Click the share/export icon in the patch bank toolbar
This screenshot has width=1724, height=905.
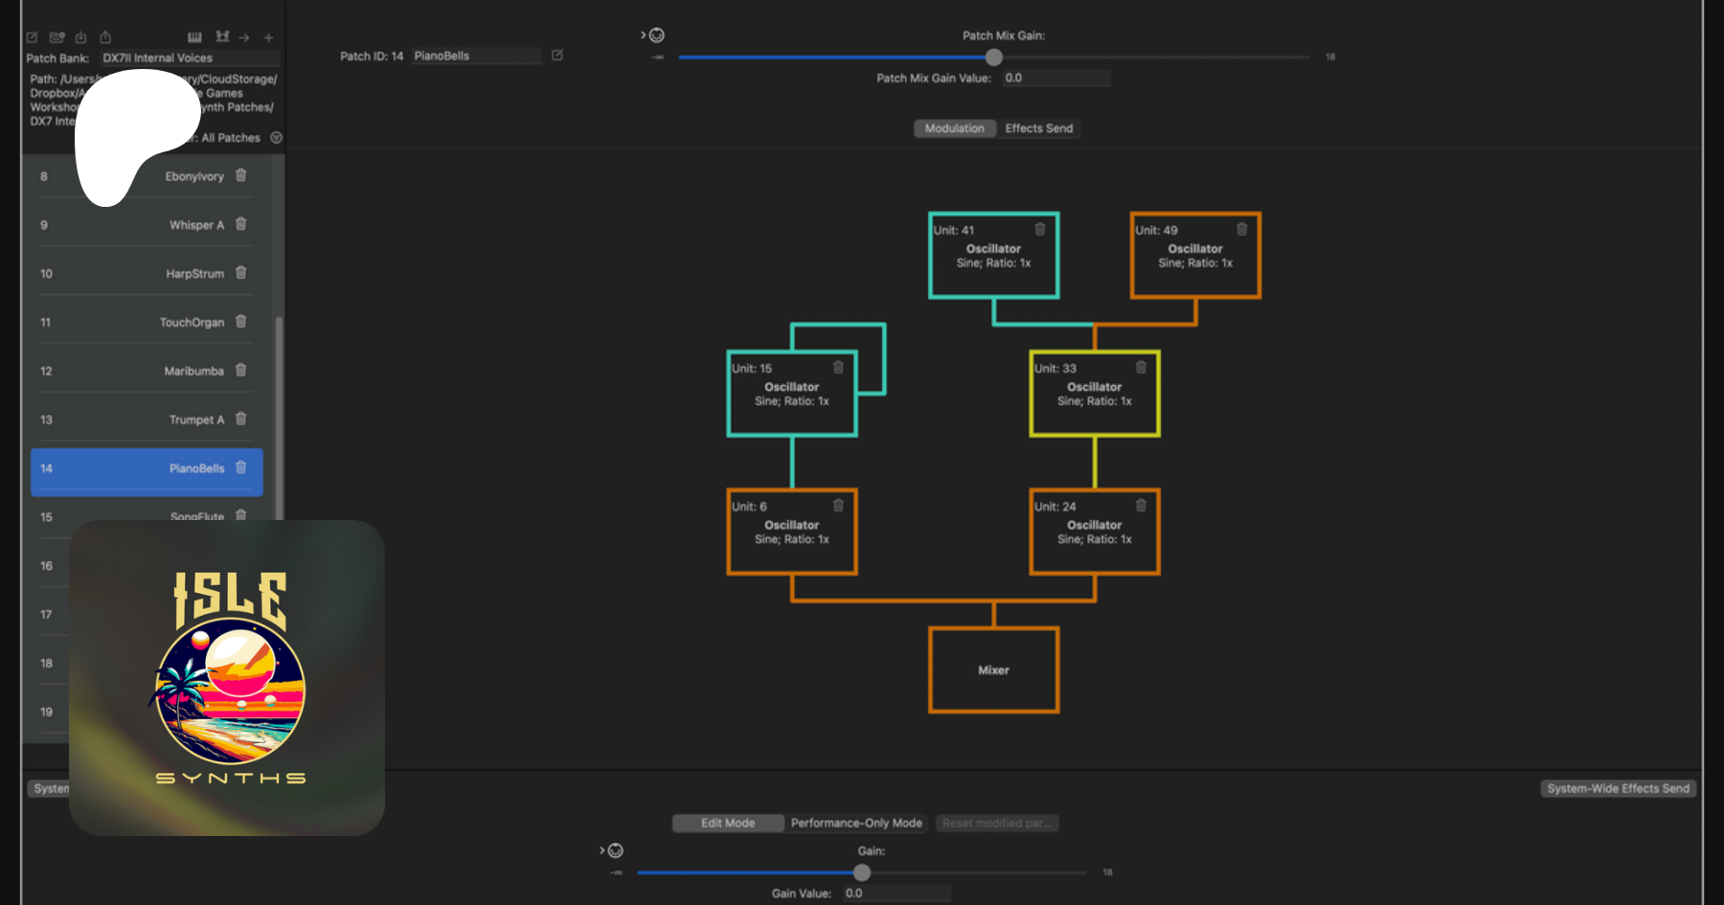point(105,37)
